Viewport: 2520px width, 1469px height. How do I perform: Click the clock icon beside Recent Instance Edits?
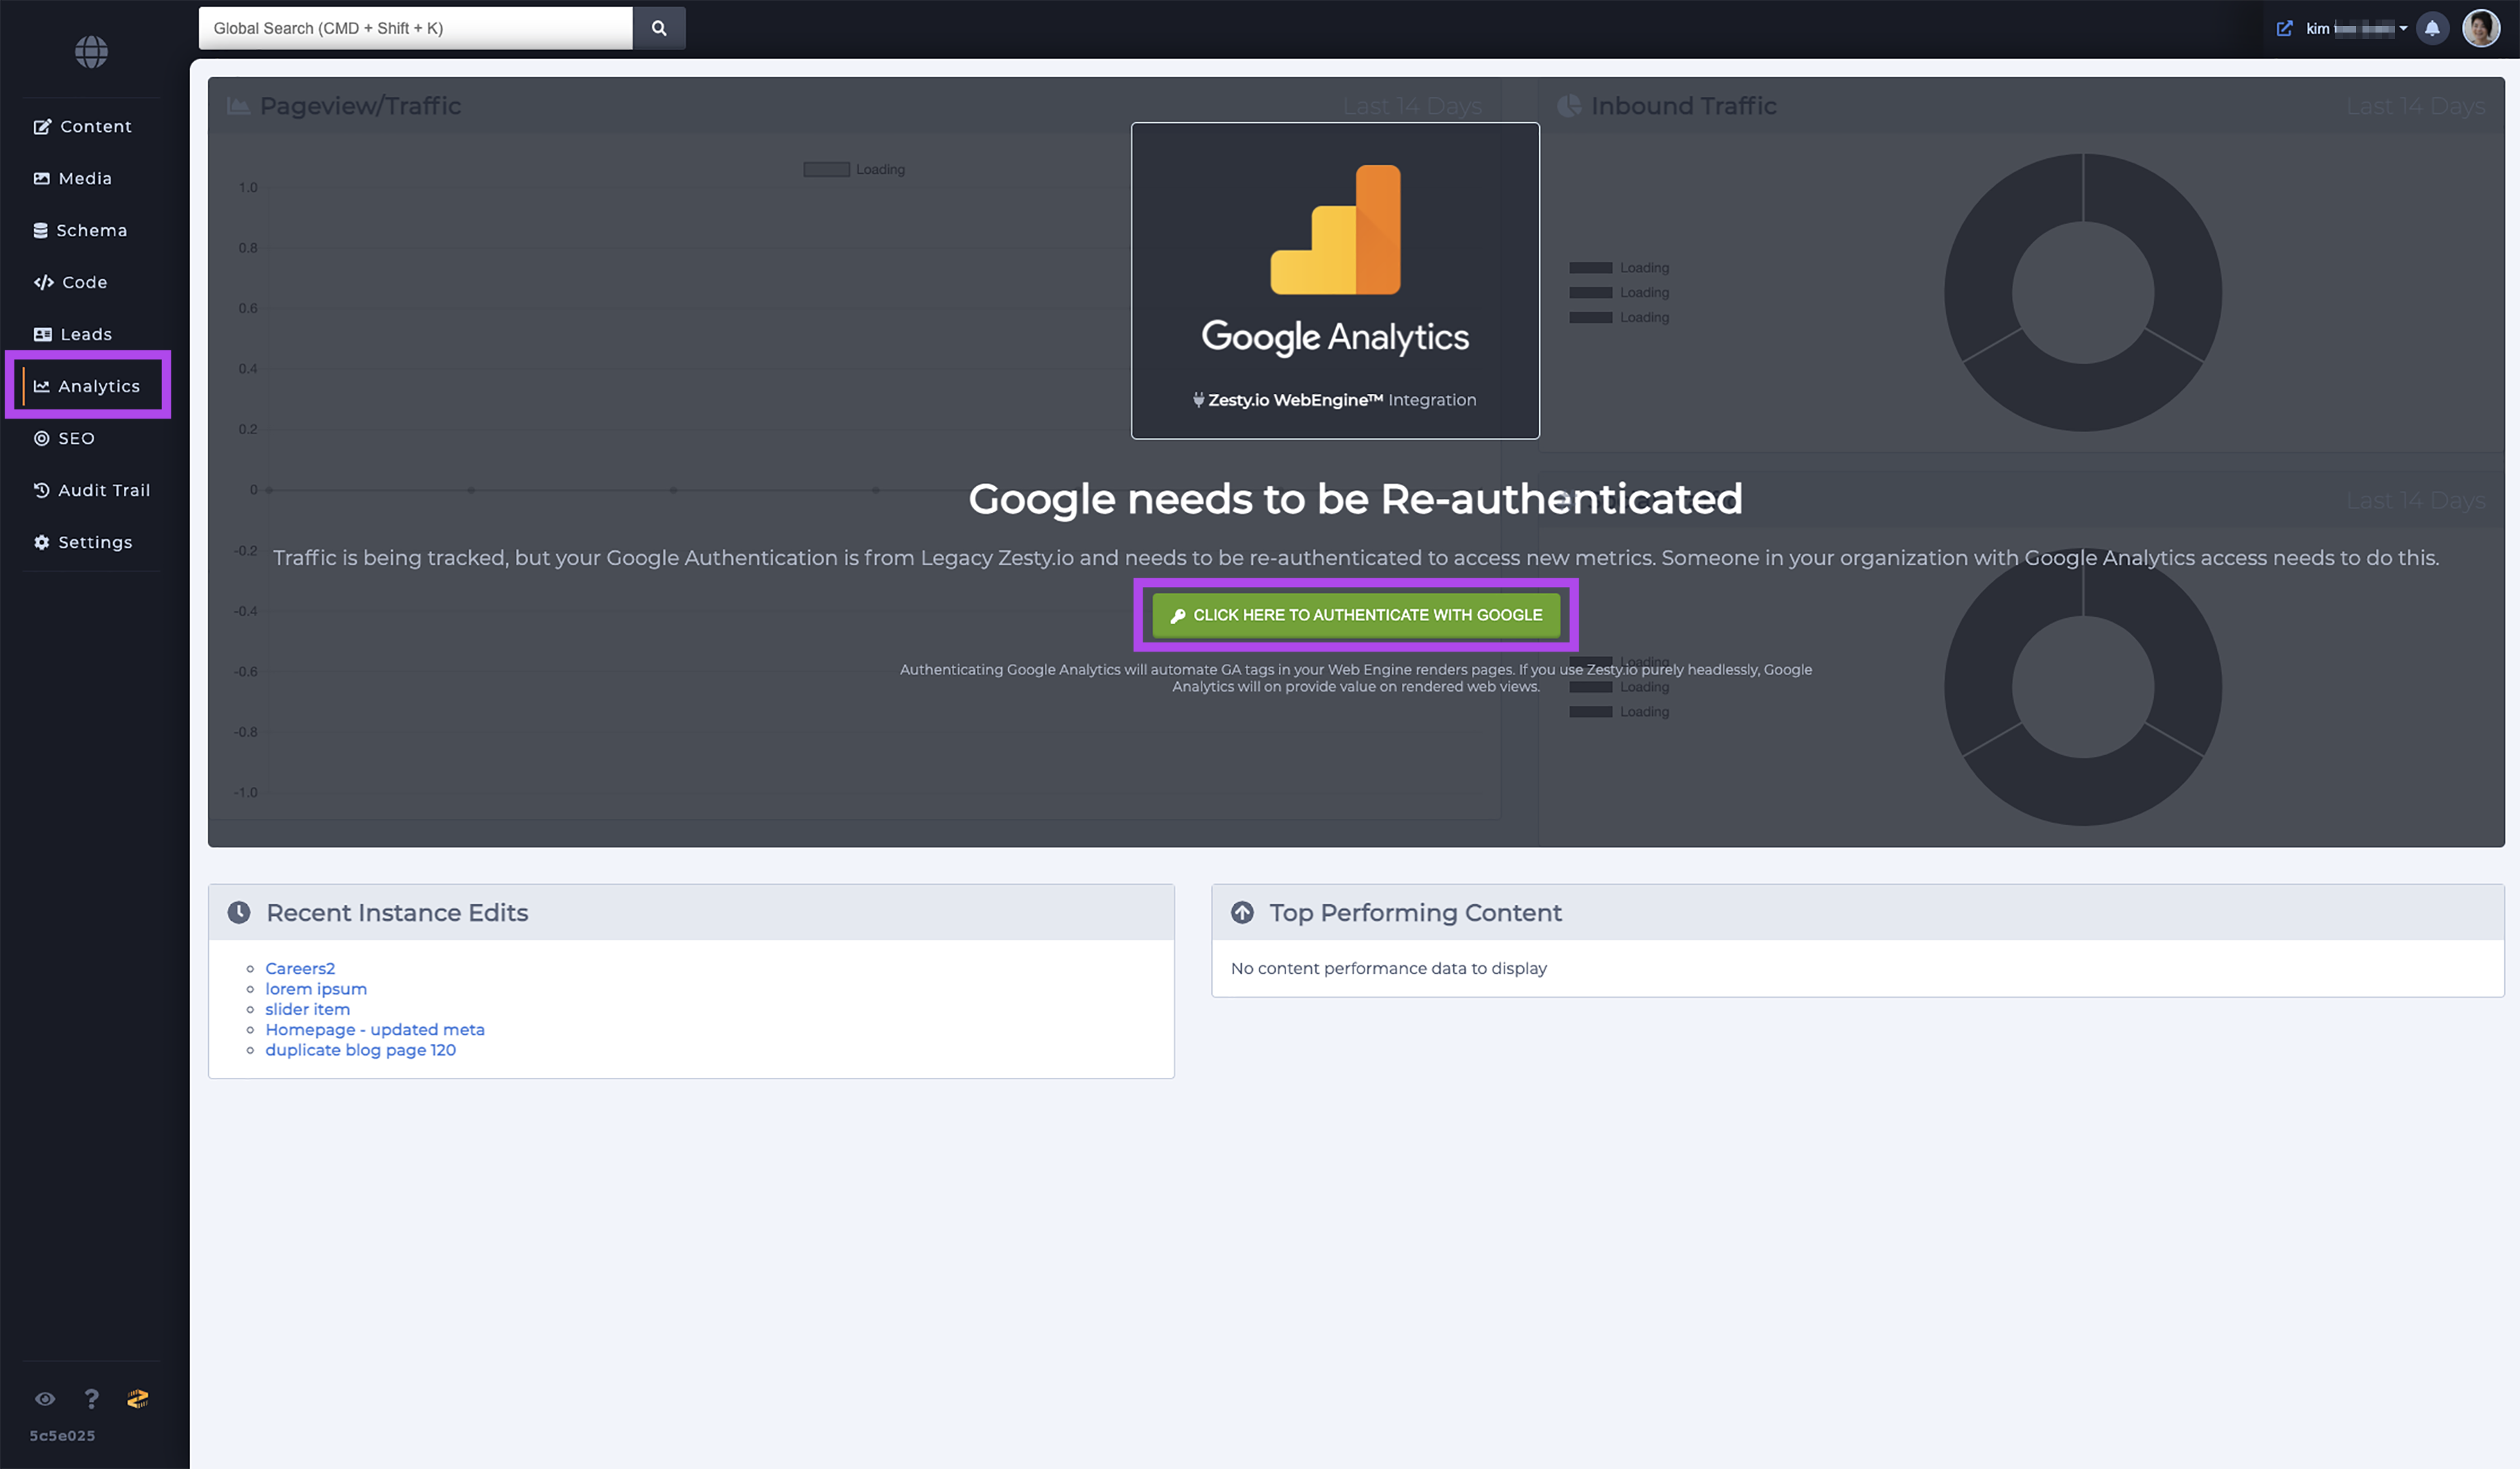[x=239, y=912]
